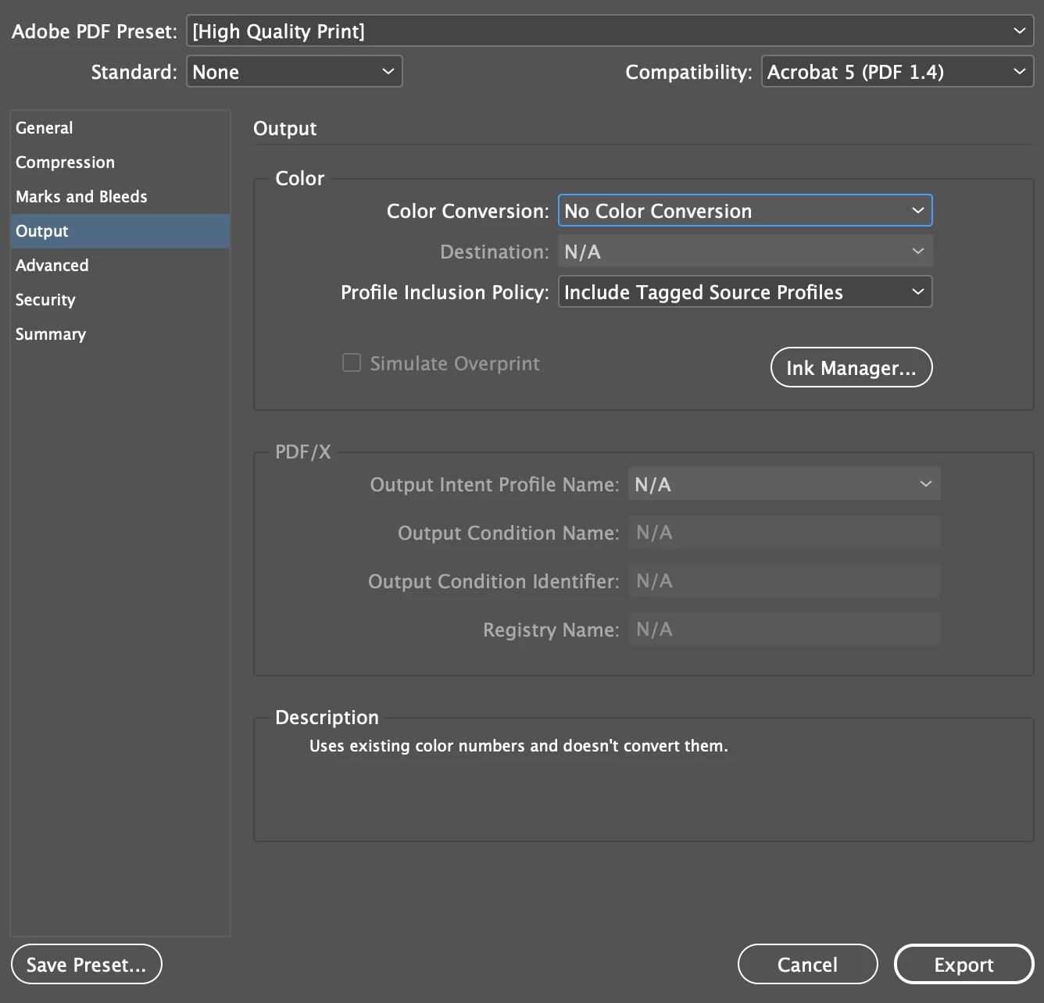Open the Destination dropdown showing N/A
The height and width of the screenshot is (1003, 1044).
click(745, 252)
